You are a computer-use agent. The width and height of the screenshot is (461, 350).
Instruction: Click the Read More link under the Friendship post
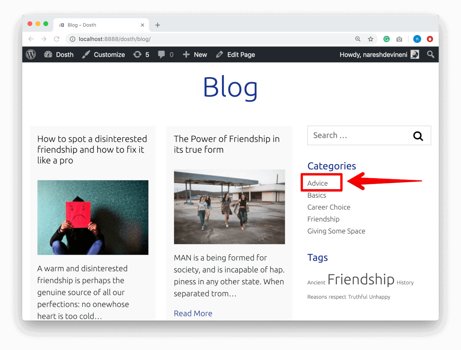193,313
